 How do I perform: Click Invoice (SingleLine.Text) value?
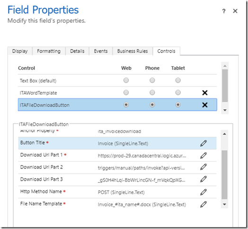(123, 143)
